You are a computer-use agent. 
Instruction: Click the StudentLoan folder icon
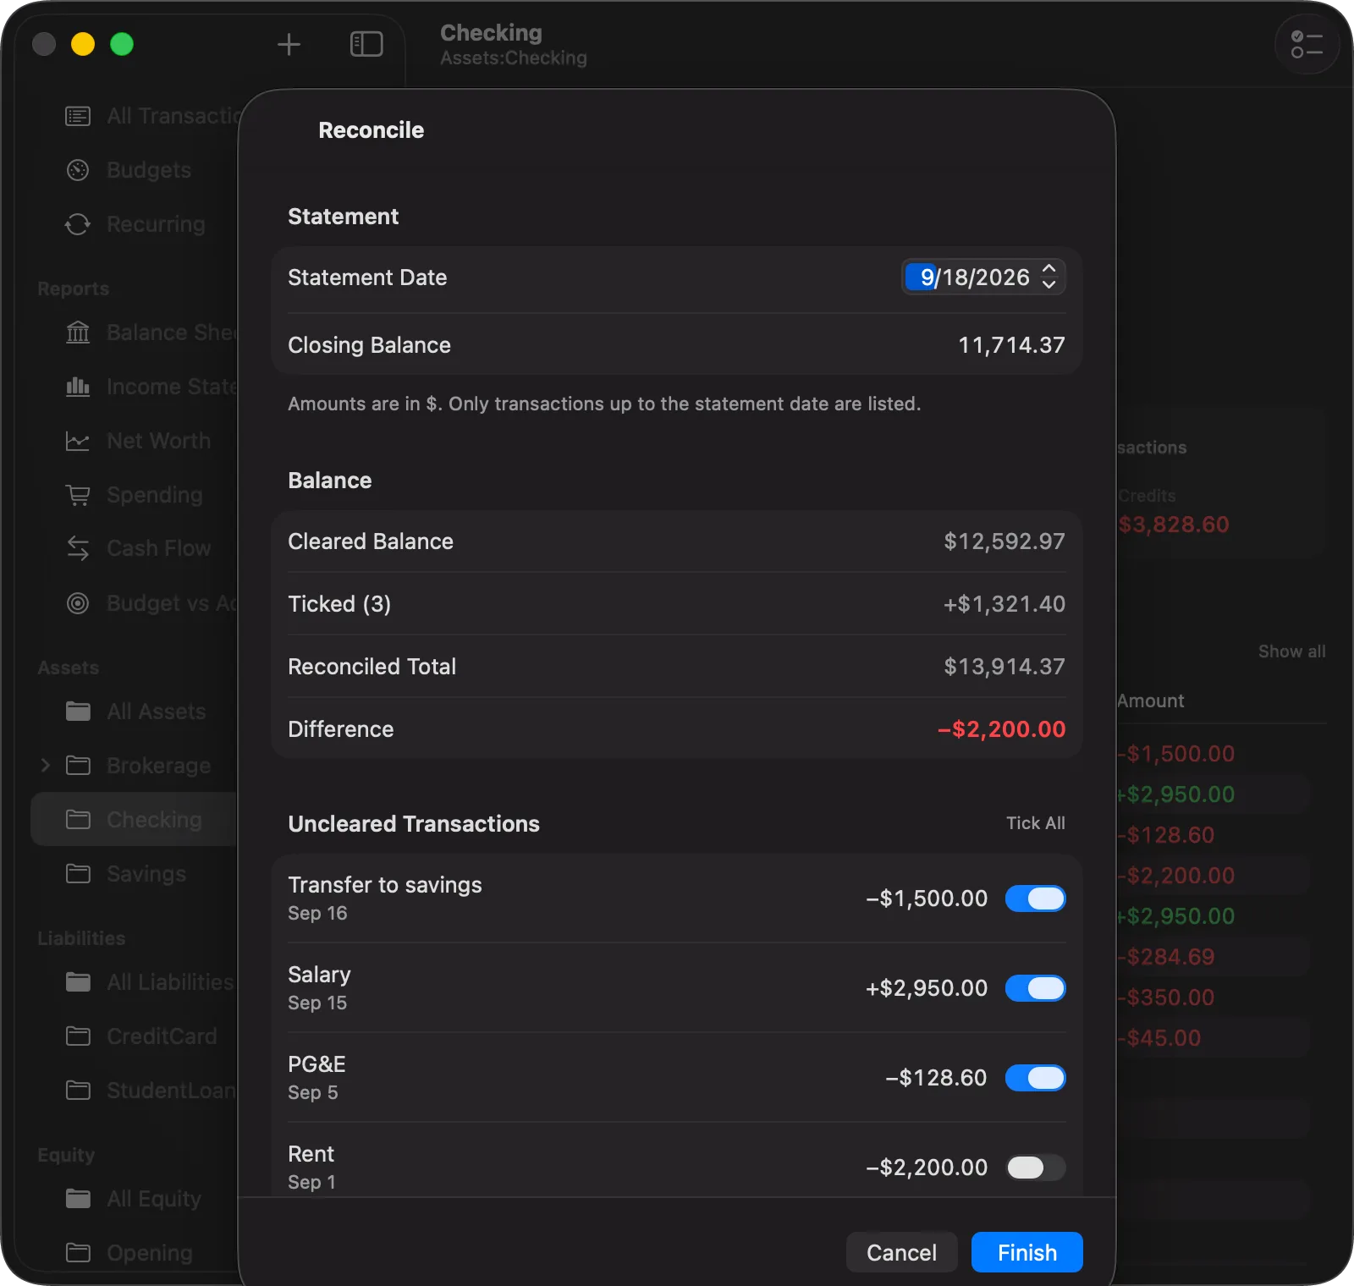pyautogui.click(x=78, y=1090)
